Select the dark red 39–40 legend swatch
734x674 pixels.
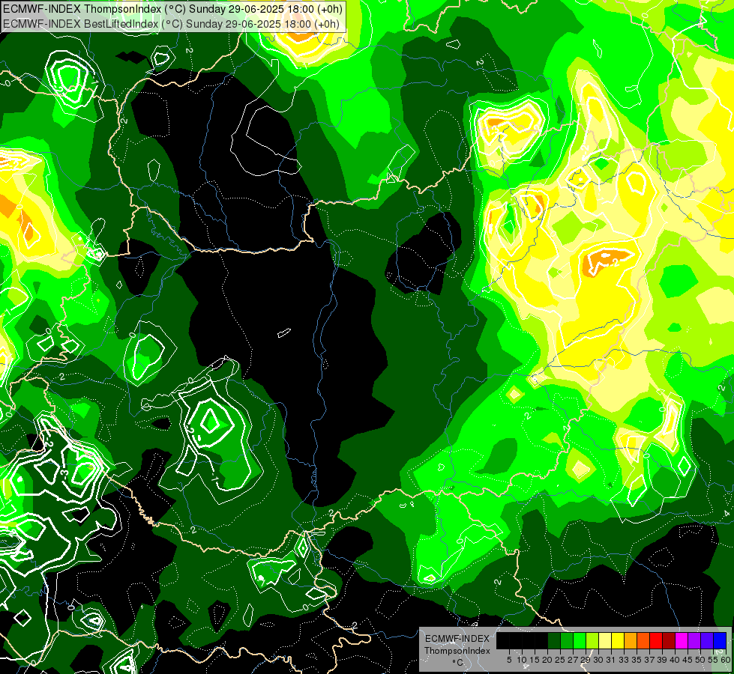[669, 640]
